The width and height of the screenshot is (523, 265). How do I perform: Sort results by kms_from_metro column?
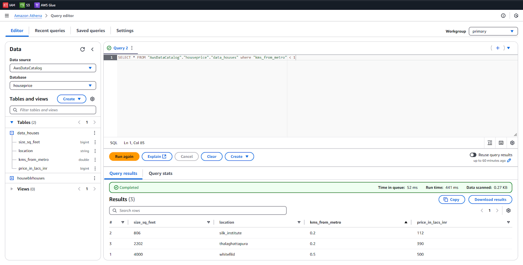(406, 222)
